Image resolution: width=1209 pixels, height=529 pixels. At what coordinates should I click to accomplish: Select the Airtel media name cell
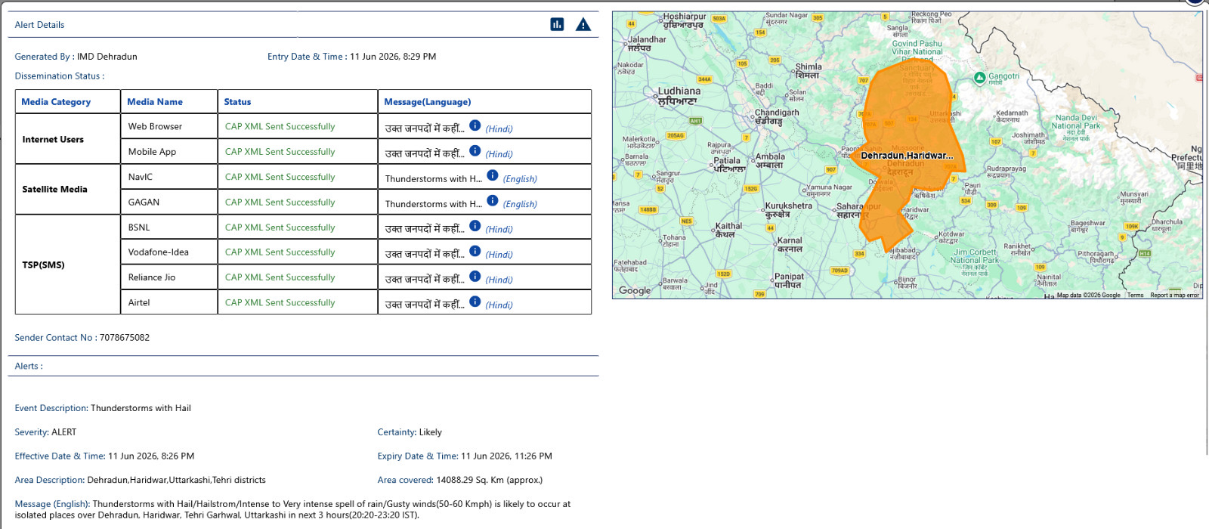(x=169, y=302)
